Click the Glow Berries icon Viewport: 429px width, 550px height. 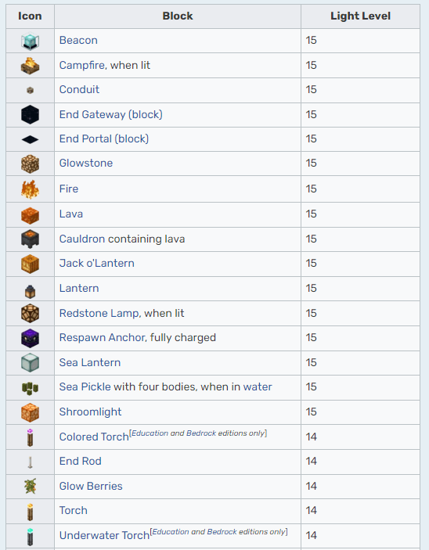30,486
